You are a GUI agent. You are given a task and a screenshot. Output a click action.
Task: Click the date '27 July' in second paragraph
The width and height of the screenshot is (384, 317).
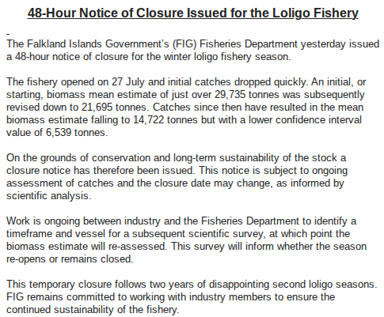pos(127,82)
